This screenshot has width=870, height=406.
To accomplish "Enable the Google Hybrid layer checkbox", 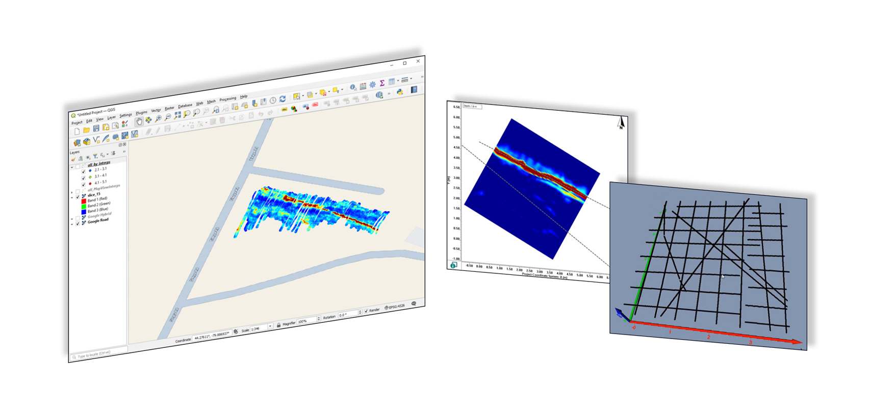I will coord(78,218).
